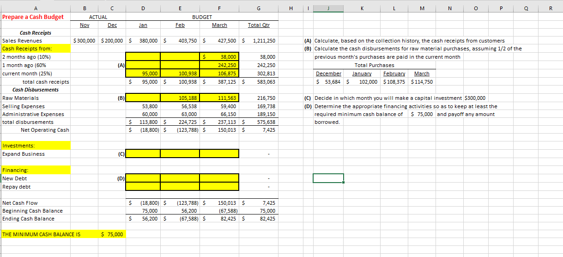The height and width of the screenshot is (257, 563).
Task: Click the 'Prepare a Cash Budget' title cell
Action: tap(33, 17)
